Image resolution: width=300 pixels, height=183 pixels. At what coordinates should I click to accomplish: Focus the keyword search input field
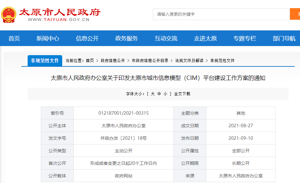click(x=221, y=14)
